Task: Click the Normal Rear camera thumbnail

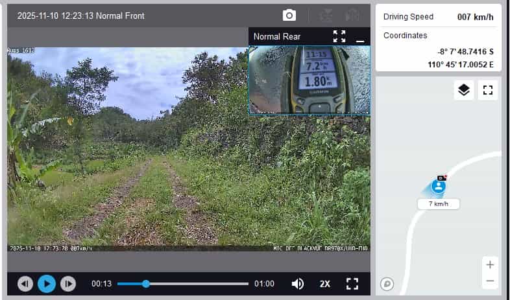Action: tap(310, 80)
